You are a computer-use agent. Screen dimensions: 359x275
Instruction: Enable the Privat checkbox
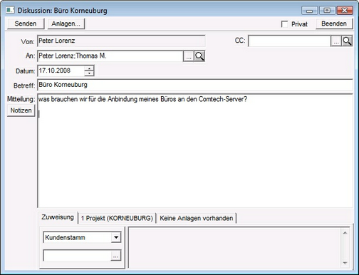(284, 24)
